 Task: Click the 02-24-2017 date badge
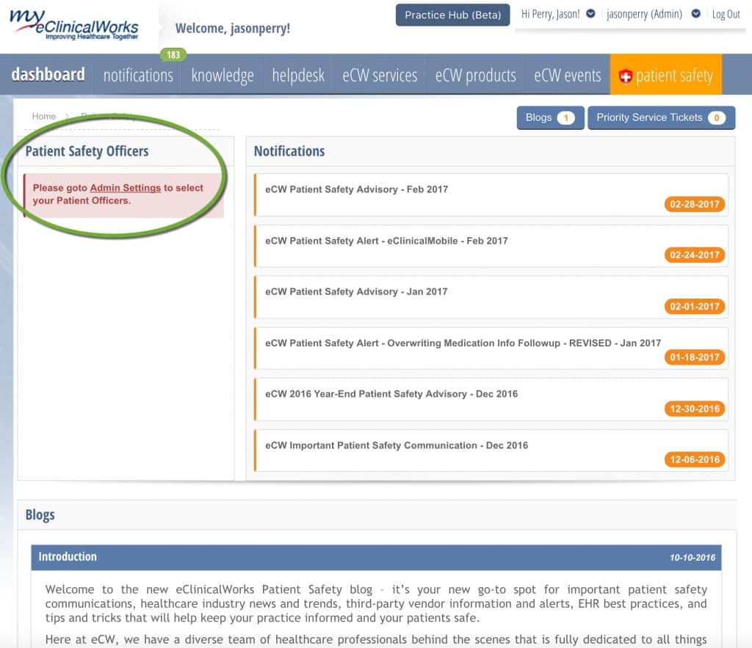pyautogui.click(x=695, y=255)
